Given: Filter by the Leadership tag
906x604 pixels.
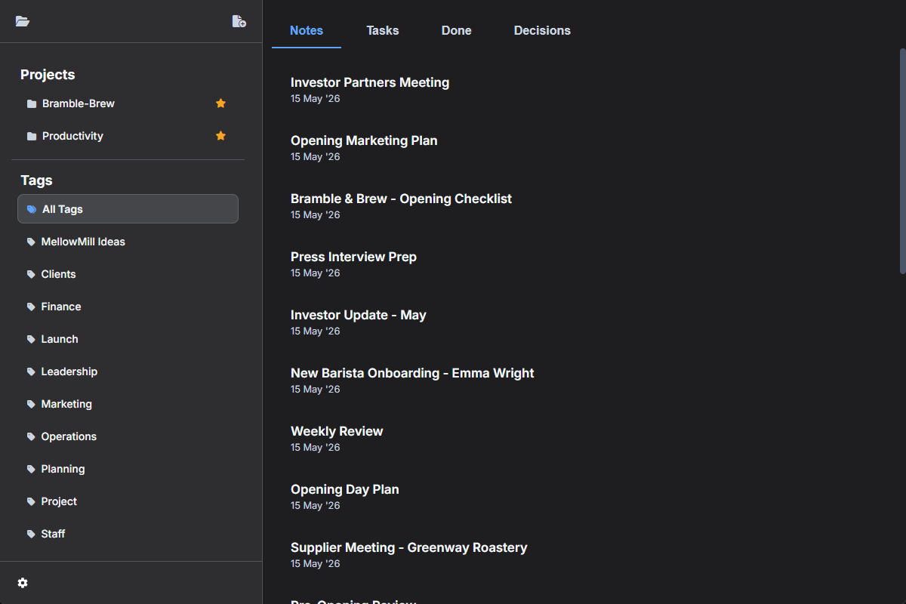Looking at the screenshot, I should 128,371.
